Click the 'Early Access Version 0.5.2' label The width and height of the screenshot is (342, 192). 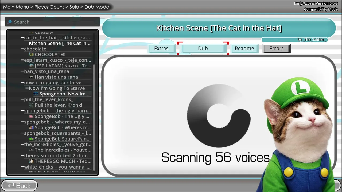tap(316, 3)
